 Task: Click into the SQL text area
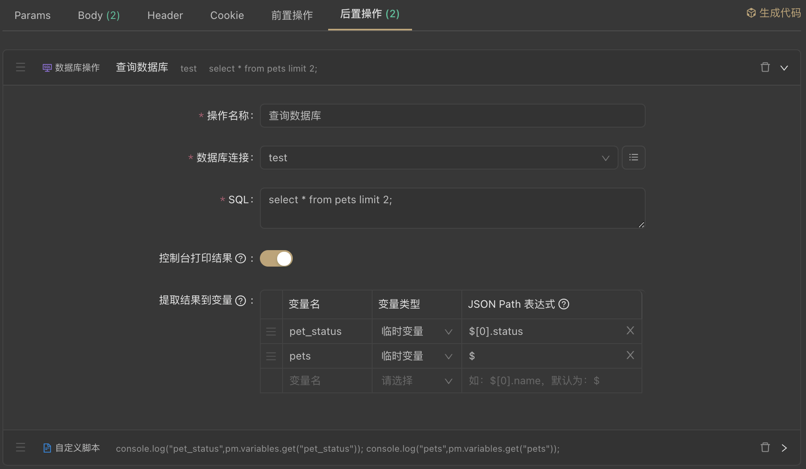(452, 208)
